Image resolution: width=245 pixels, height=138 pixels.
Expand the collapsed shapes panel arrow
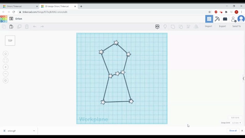click(243, 78)
